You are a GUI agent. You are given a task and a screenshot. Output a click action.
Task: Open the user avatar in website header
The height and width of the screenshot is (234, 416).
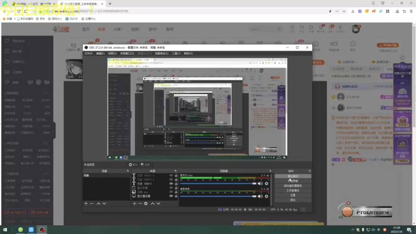[356, 29]
